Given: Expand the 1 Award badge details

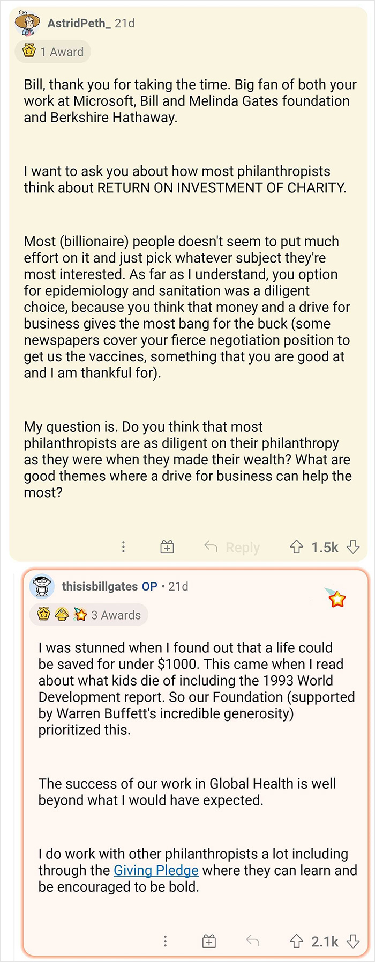Looking at the screenshot, I should point(52,52).
